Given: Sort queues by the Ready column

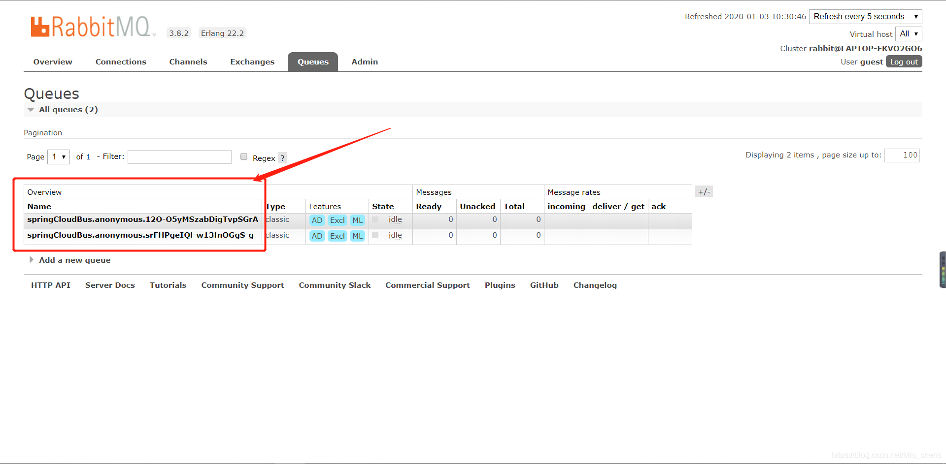Looking at the screenshot, I should 429,207.
